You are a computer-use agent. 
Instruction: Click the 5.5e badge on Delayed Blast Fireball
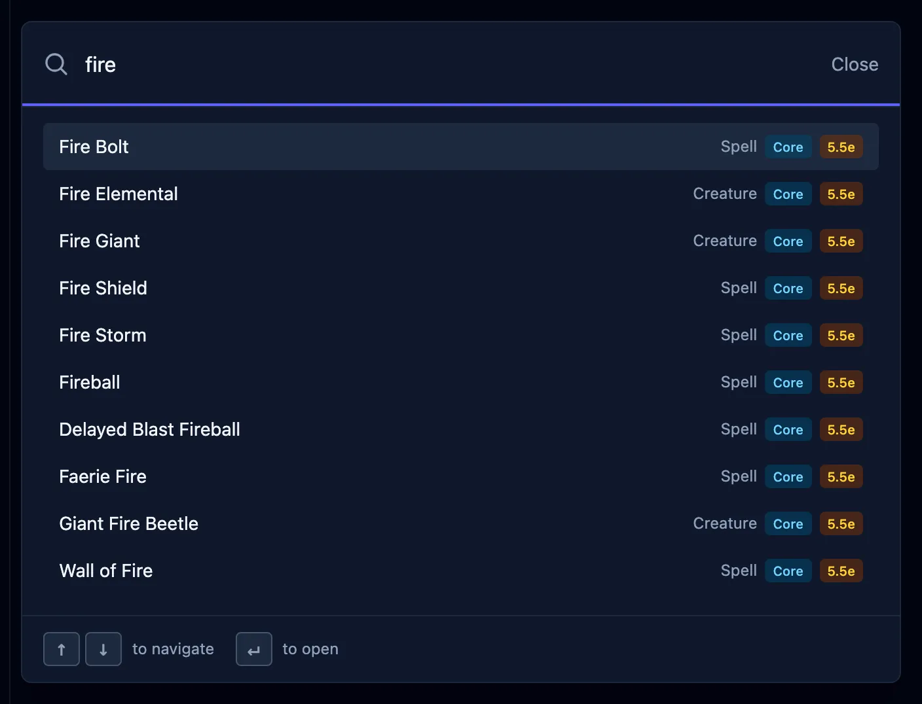(x=841, y=429)
